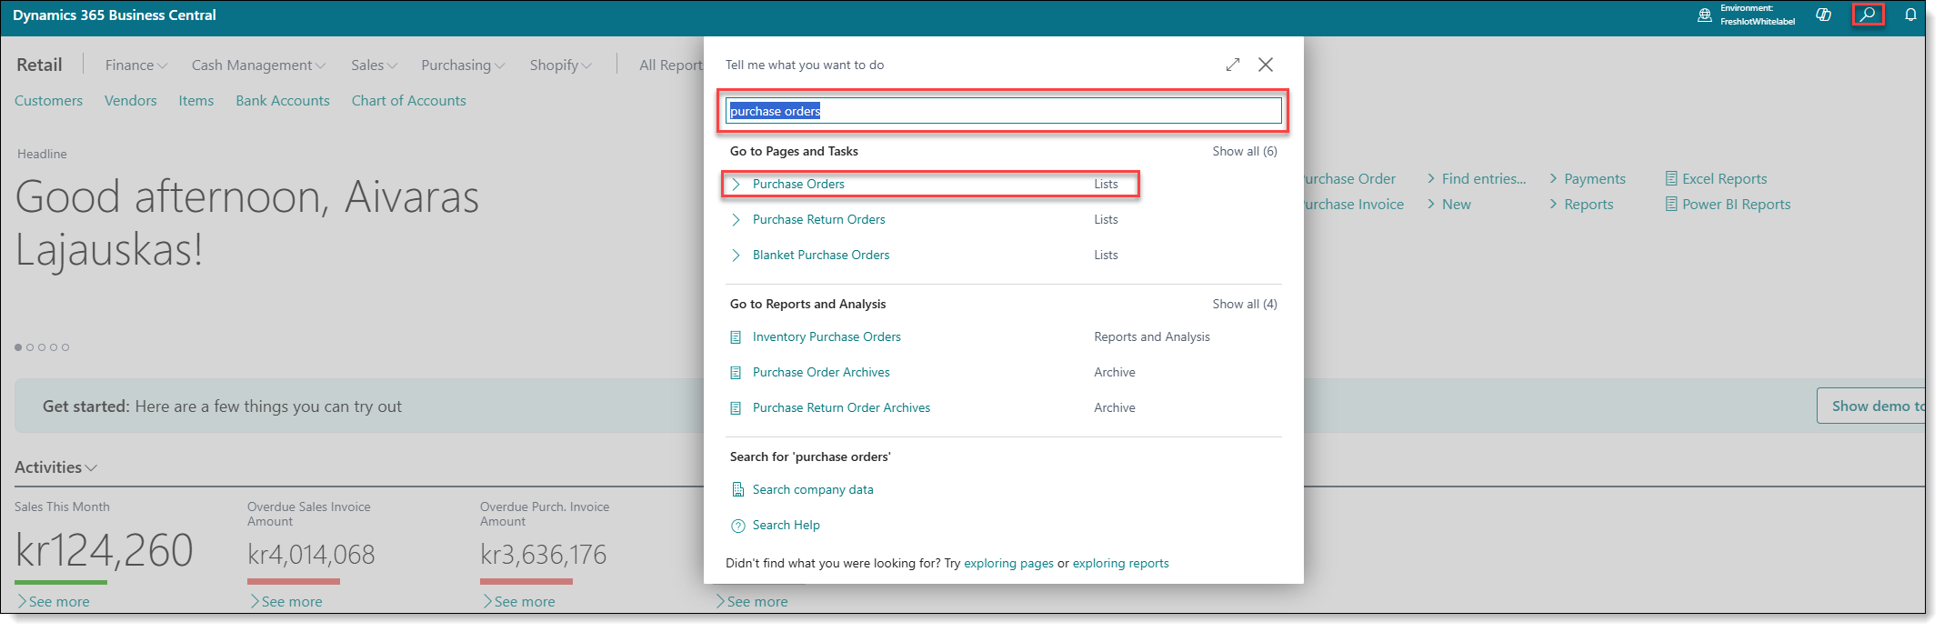Screen dimensions: 1944x632
Task: Go to Customers page
Action: [48, 100]
